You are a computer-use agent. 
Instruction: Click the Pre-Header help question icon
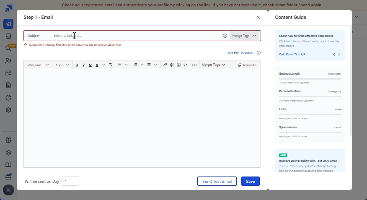tap(258, 53)
